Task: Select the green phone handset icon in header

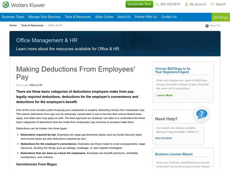Action: [x=157, y=4]
